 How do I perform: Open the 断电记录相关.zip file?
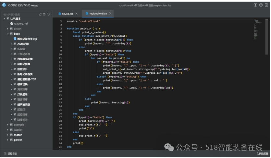[27, 39]
